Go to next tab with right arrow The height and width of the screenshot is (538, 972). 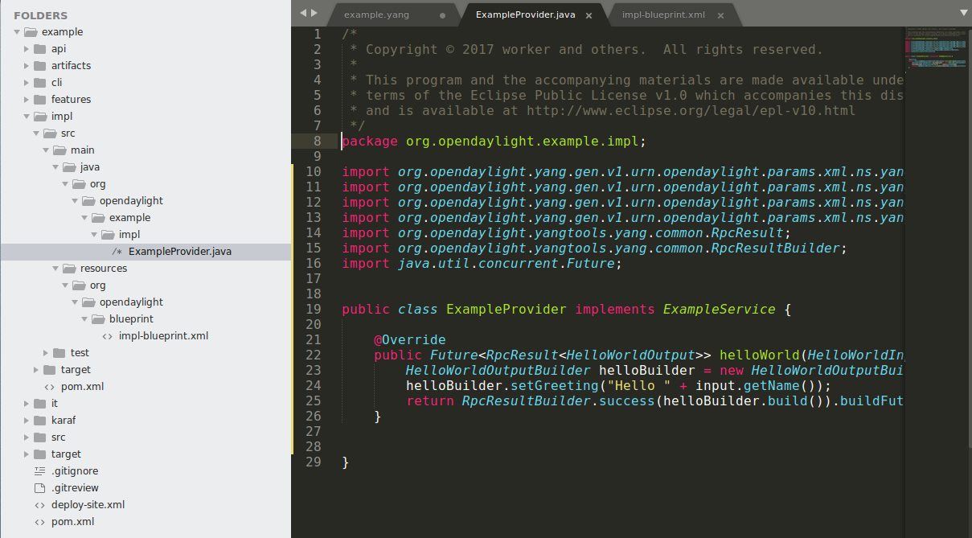(314, 13)
